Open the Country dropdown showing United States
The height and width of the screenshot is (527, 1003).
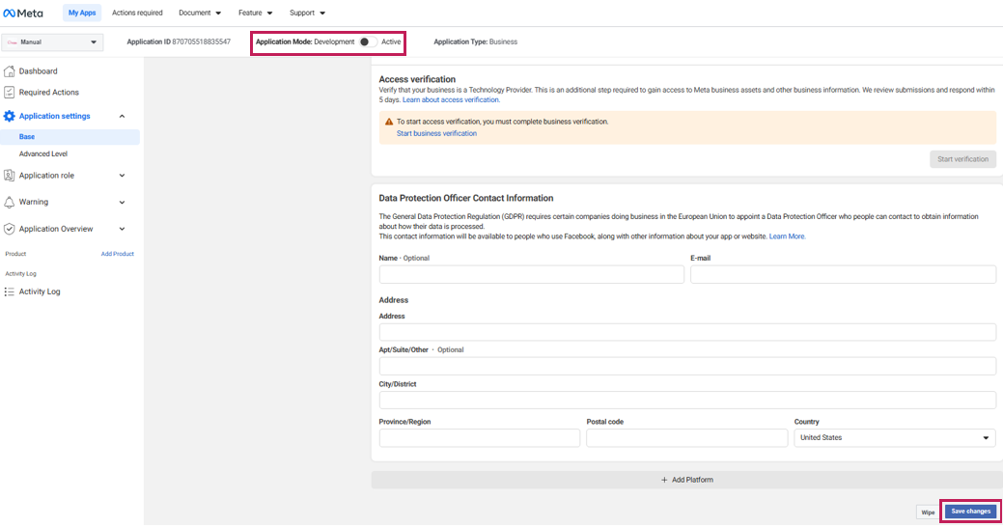point(894,438)
